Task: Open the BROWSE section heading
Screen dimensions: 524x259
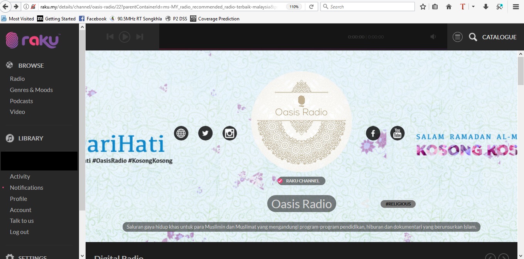Action: pyautogui.click(x=31, y=65)
